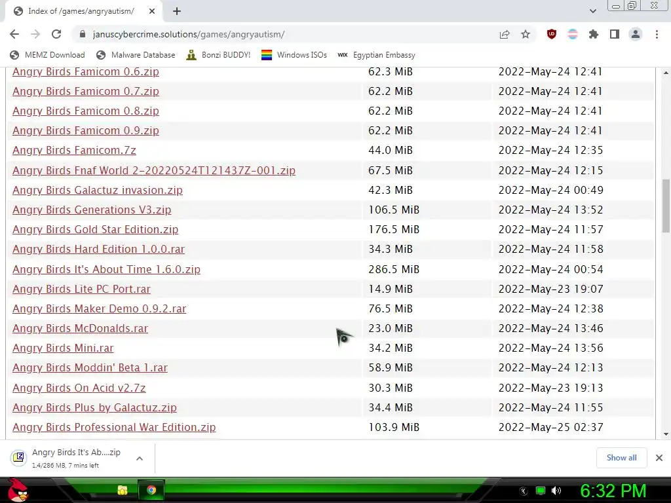671x503 pixels.
Task: Click the 6:32 PM taskbar clock
Action: point(613,491)
